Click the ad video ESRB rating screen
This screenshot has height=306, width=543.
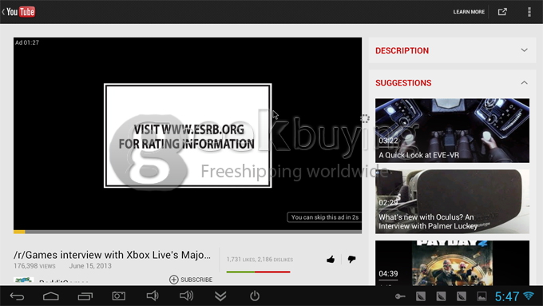(x=188, y=136)
